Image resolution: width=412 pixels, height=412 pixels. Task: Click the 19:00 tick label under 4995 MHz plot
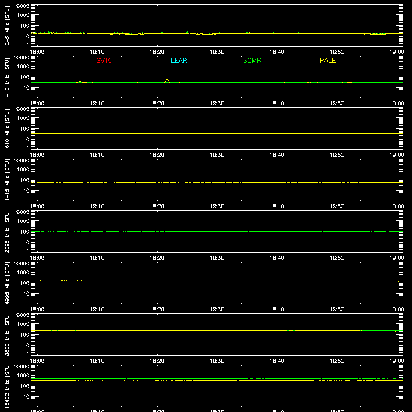click(x=397, y=310)
